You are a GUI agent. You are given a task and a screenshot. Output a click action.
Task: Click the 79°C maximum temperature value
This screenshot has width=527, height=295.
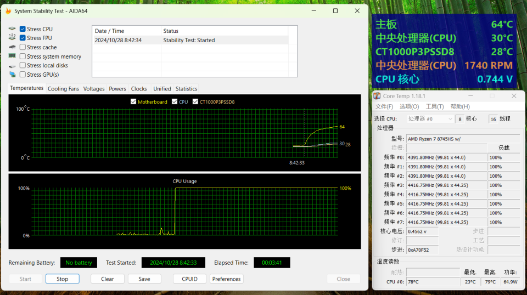490,282
